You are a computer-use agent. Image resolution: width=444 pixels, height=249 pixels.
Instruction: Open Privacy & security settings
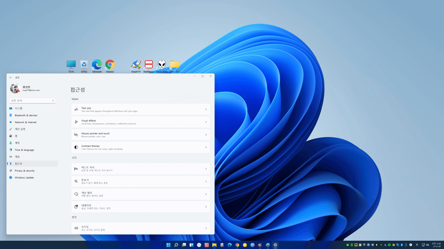pyautogui.click(x=32, y=170)
